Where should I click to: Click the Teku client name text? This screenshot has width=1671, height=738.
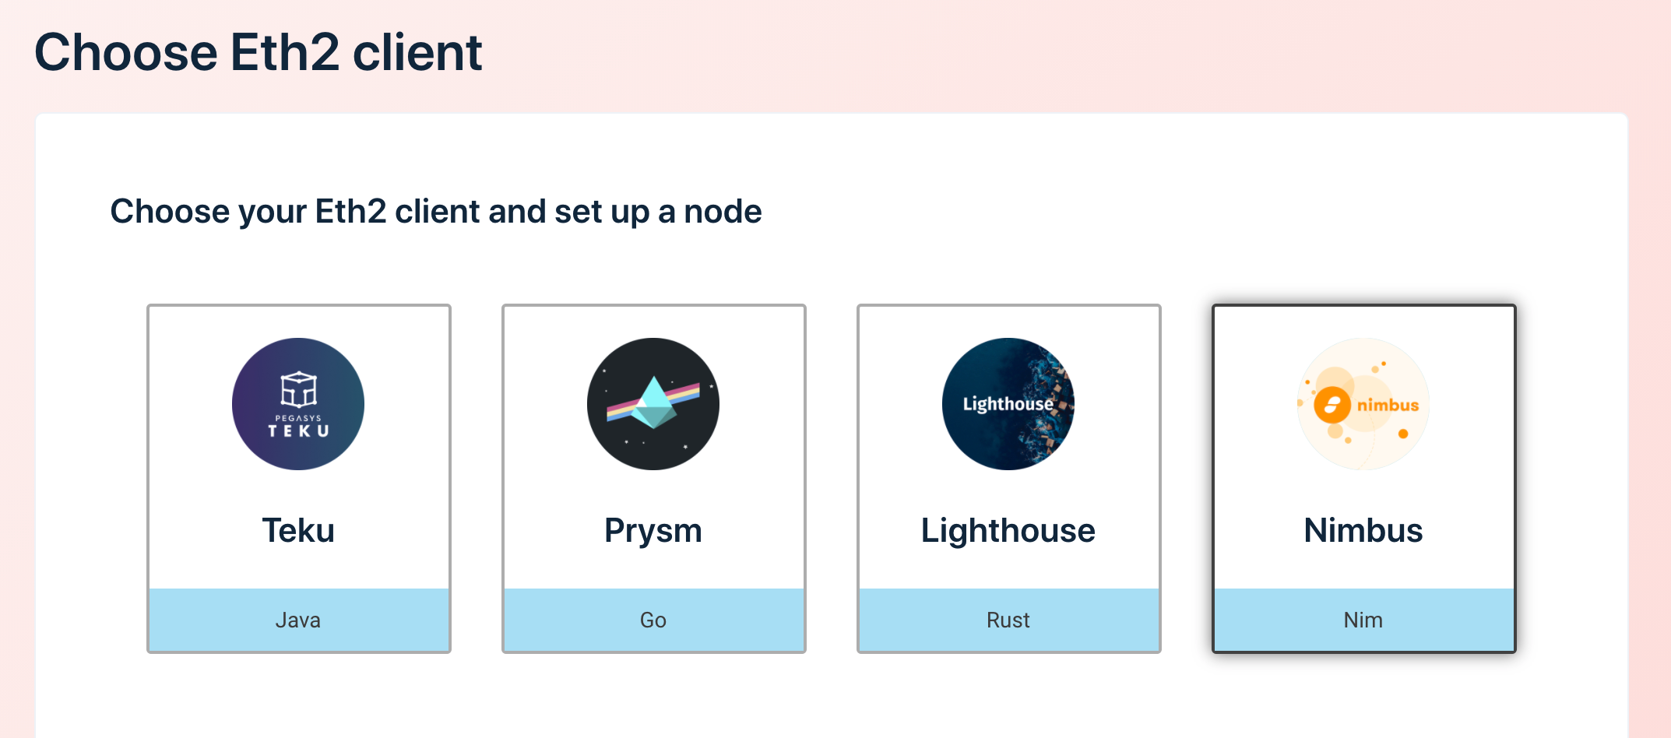[298, 530]
